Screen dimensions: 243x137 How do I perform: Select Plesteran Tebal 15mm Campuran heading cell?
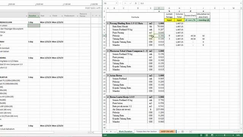tap(128, 51)
